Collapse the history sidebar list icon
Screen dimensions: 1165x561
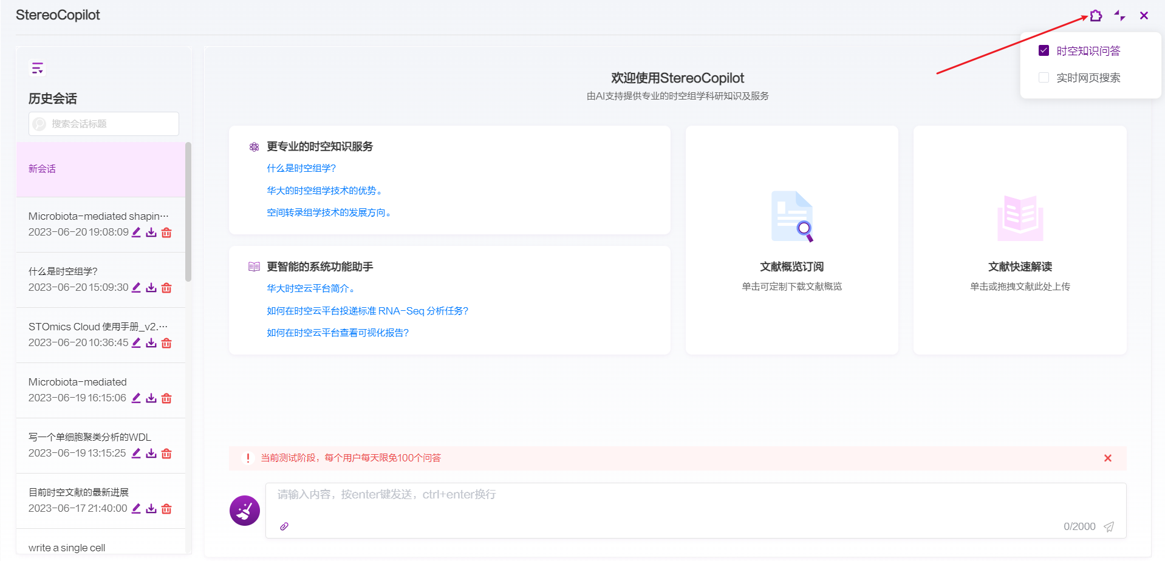[38, 68]
